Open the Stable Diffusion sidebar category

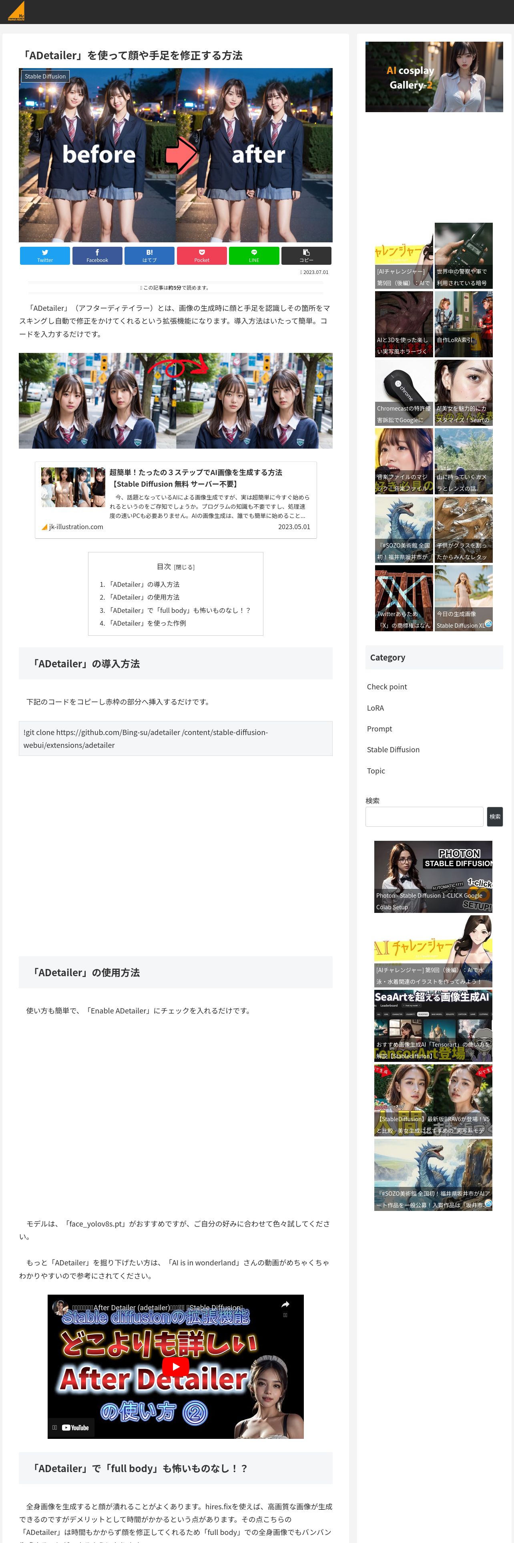point(393,750)
